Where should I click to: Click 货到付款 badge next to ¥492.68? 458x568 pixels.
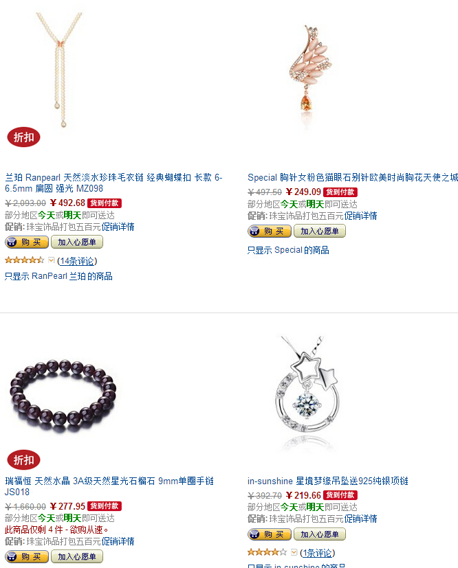pos(105,203)
